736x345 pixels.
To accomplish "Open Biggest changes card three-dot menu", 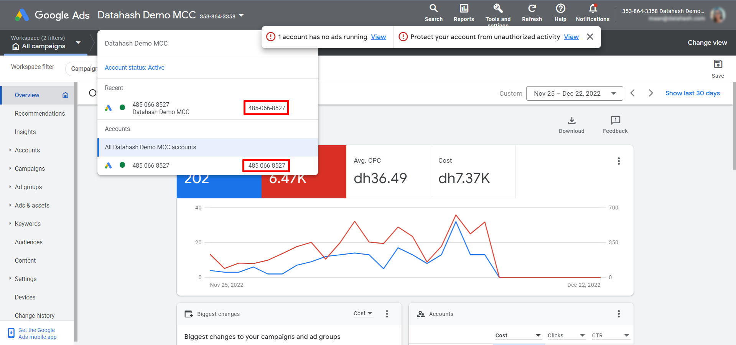I will 387,314.
